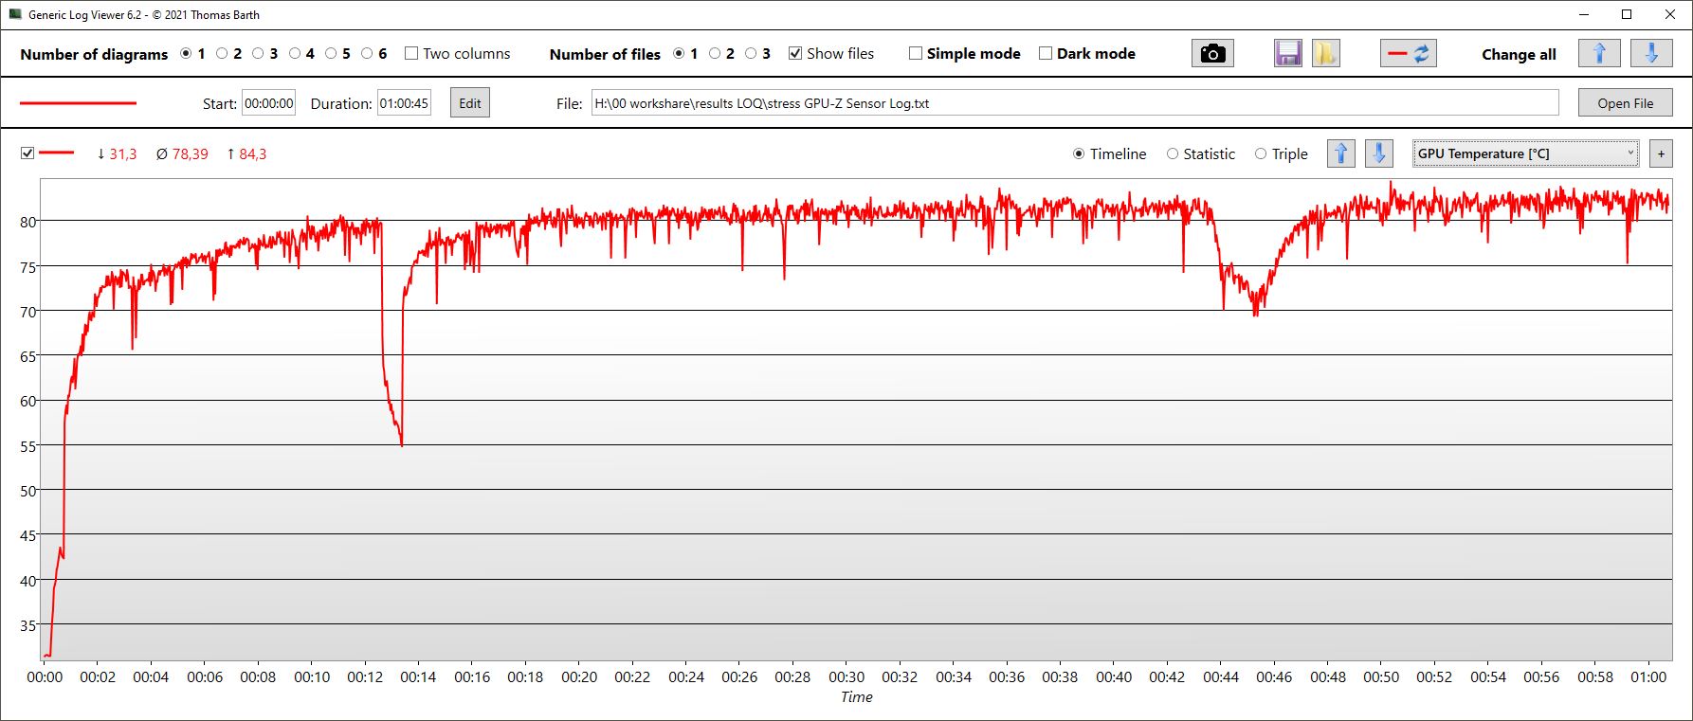Click the File path text field
Image resolution: width=1693 pixels, height=721 pixels.
[1074, 103]
